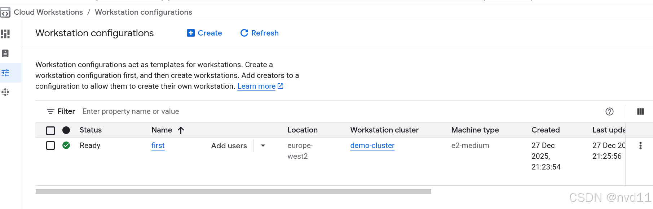Click the Workstation configurations page heading
This screenshot has height=209, width=653.
click(94, 33)
